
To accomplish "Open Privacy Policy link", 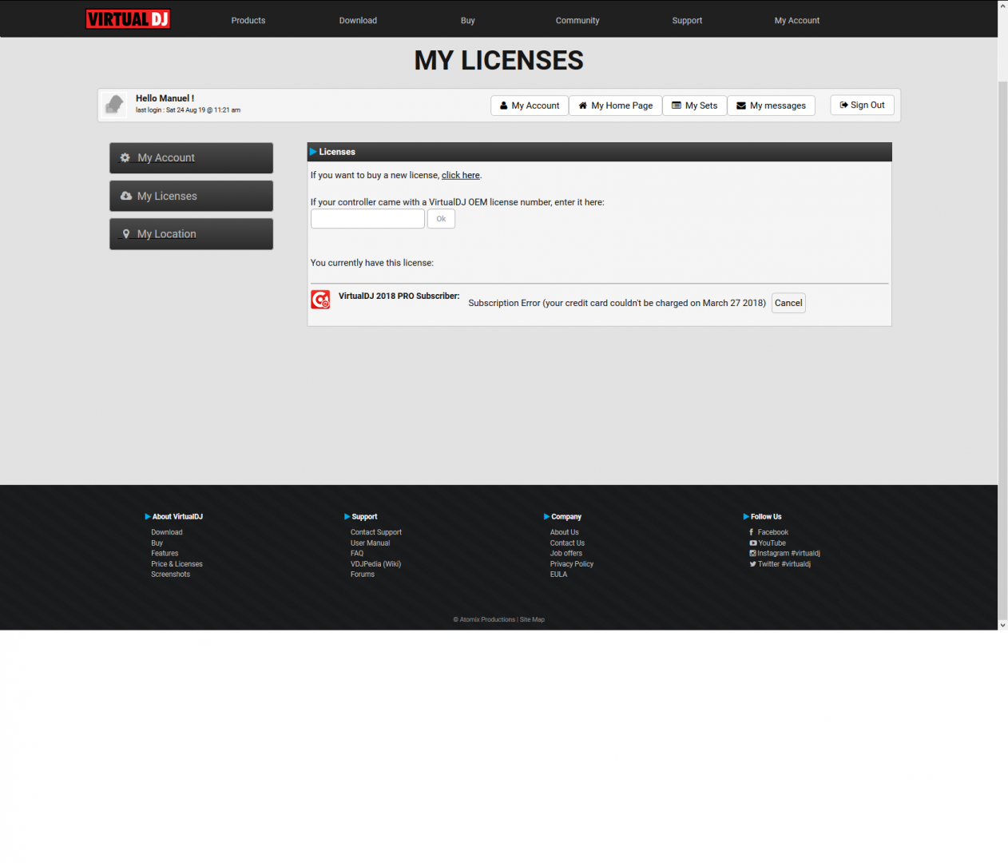I will pyautogui.click(x=572, y=564).
